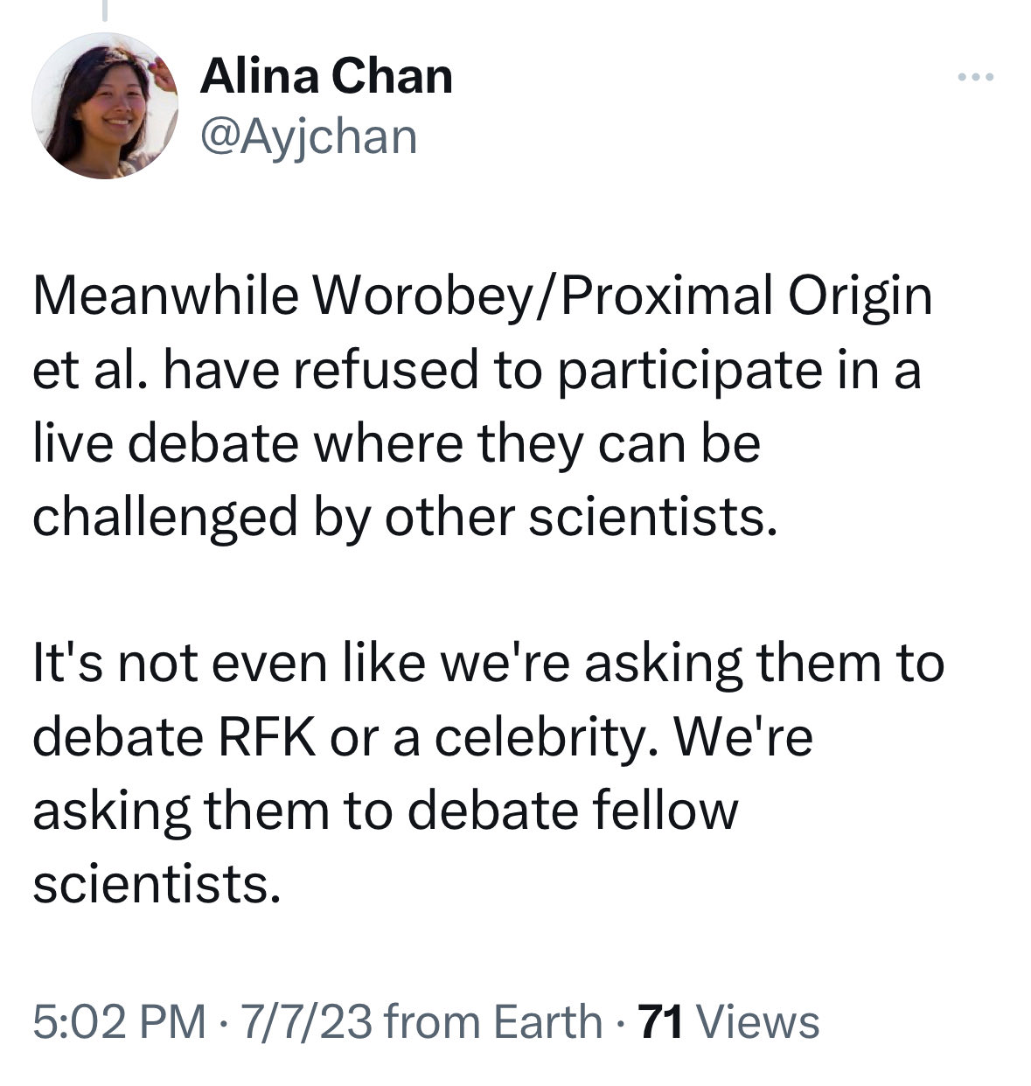Visit the @Ayjchan handle profile

[x=309, y=136]
